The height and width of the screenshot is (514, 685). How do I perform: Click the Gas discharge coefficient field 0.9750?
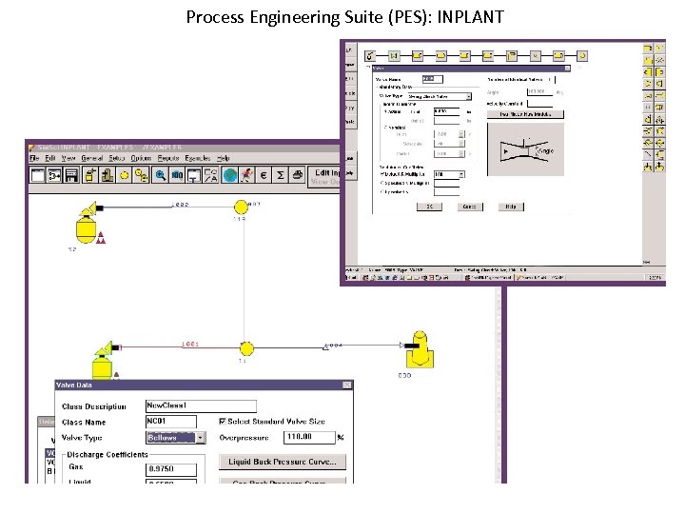point(171,469)
